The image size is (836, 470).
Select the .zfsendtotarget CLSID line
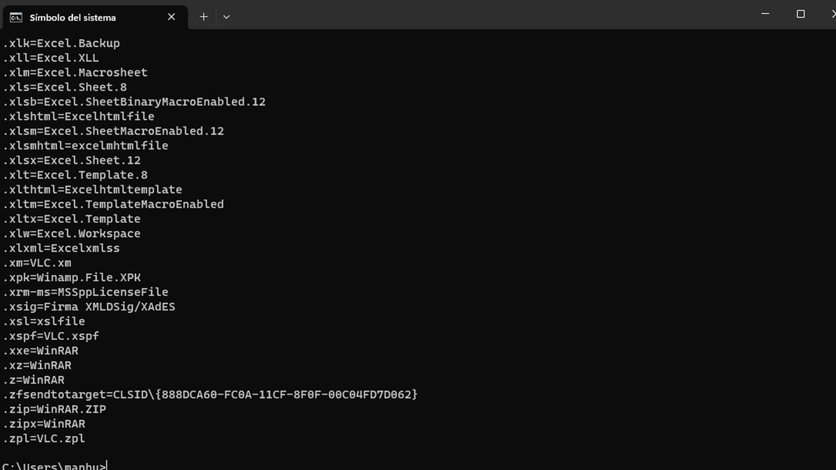tap(209, 394)
